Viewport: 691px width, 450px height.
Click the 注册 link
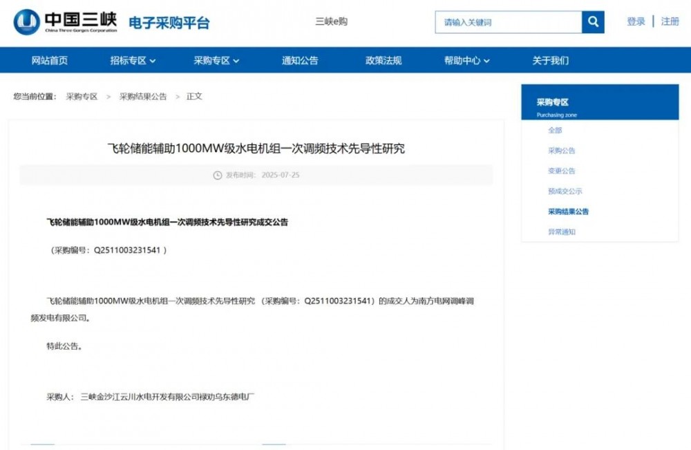[x=669, y=21]
